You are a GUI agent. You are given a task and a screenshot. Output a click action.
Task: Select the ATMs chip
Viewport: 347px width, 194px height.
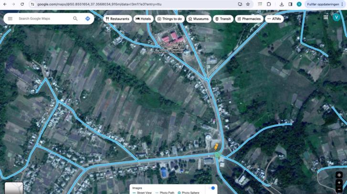274,19
